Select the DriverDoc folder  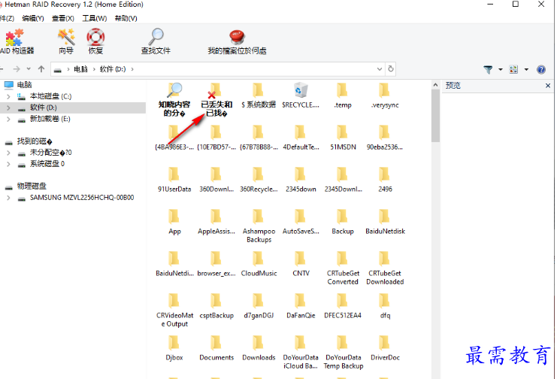pyautogui.click(x=385, y=348)
